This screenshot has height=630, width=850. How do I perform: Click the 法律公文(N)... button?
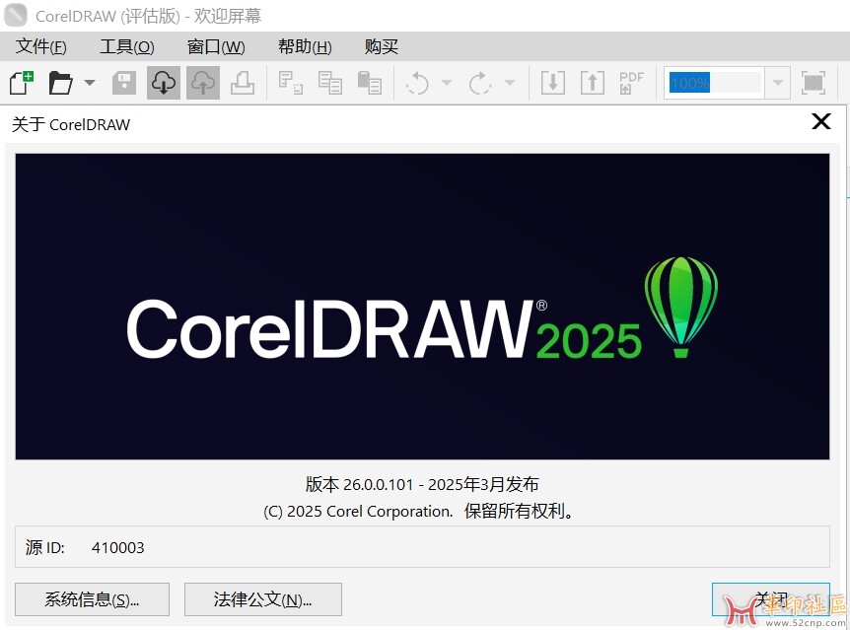coord(263,599)
